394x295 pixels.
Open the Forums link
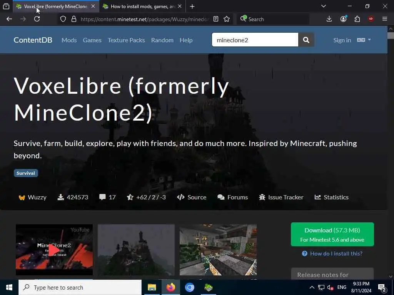coord(233,197)
